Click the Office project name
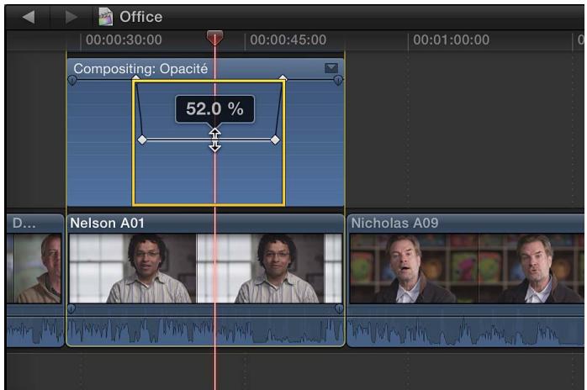587x390 pixels. tap(140, 17)
